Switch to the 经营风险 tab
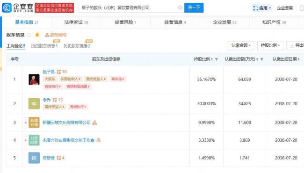Screen dimensions: 304x173 [x=126, y=22]
